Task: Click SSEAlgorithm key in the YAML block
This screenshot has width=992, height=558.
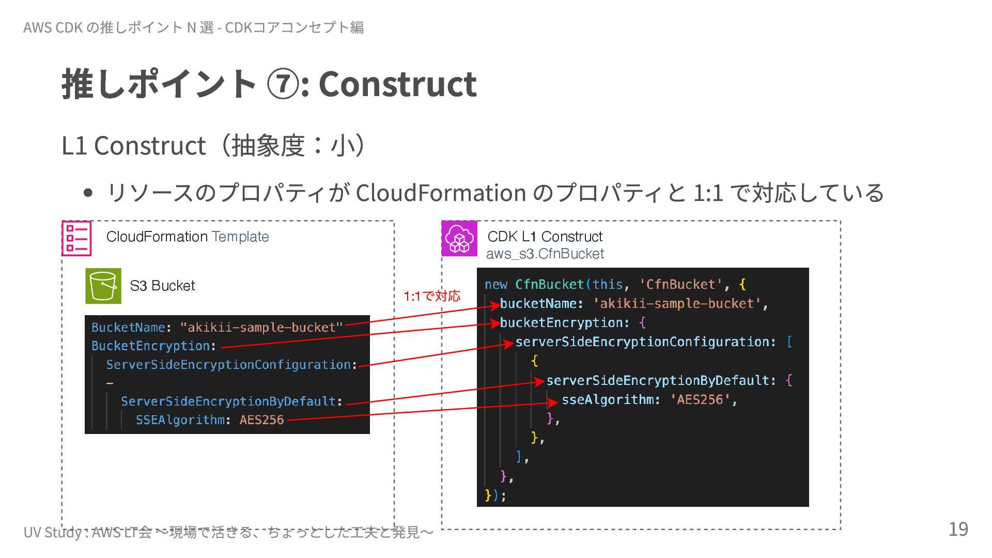Action: [x=180, y=420]
